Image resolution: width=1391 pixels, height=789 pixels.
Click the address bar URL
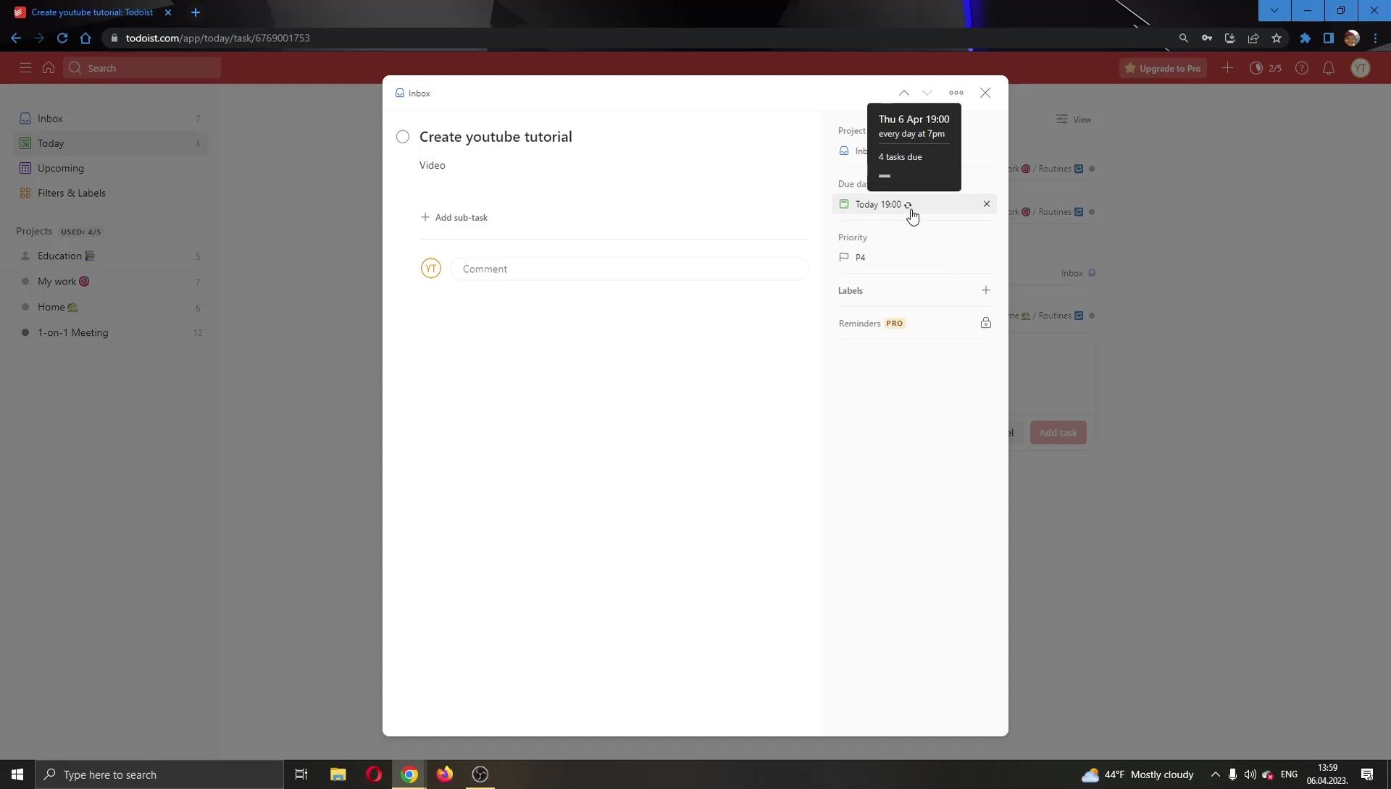click(217, 38)
